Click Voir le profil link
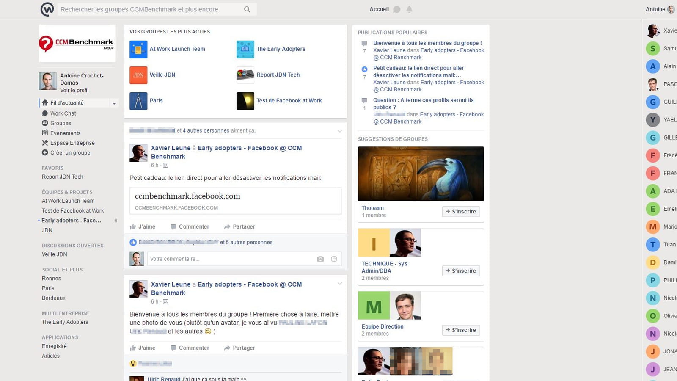 [74, 90]
